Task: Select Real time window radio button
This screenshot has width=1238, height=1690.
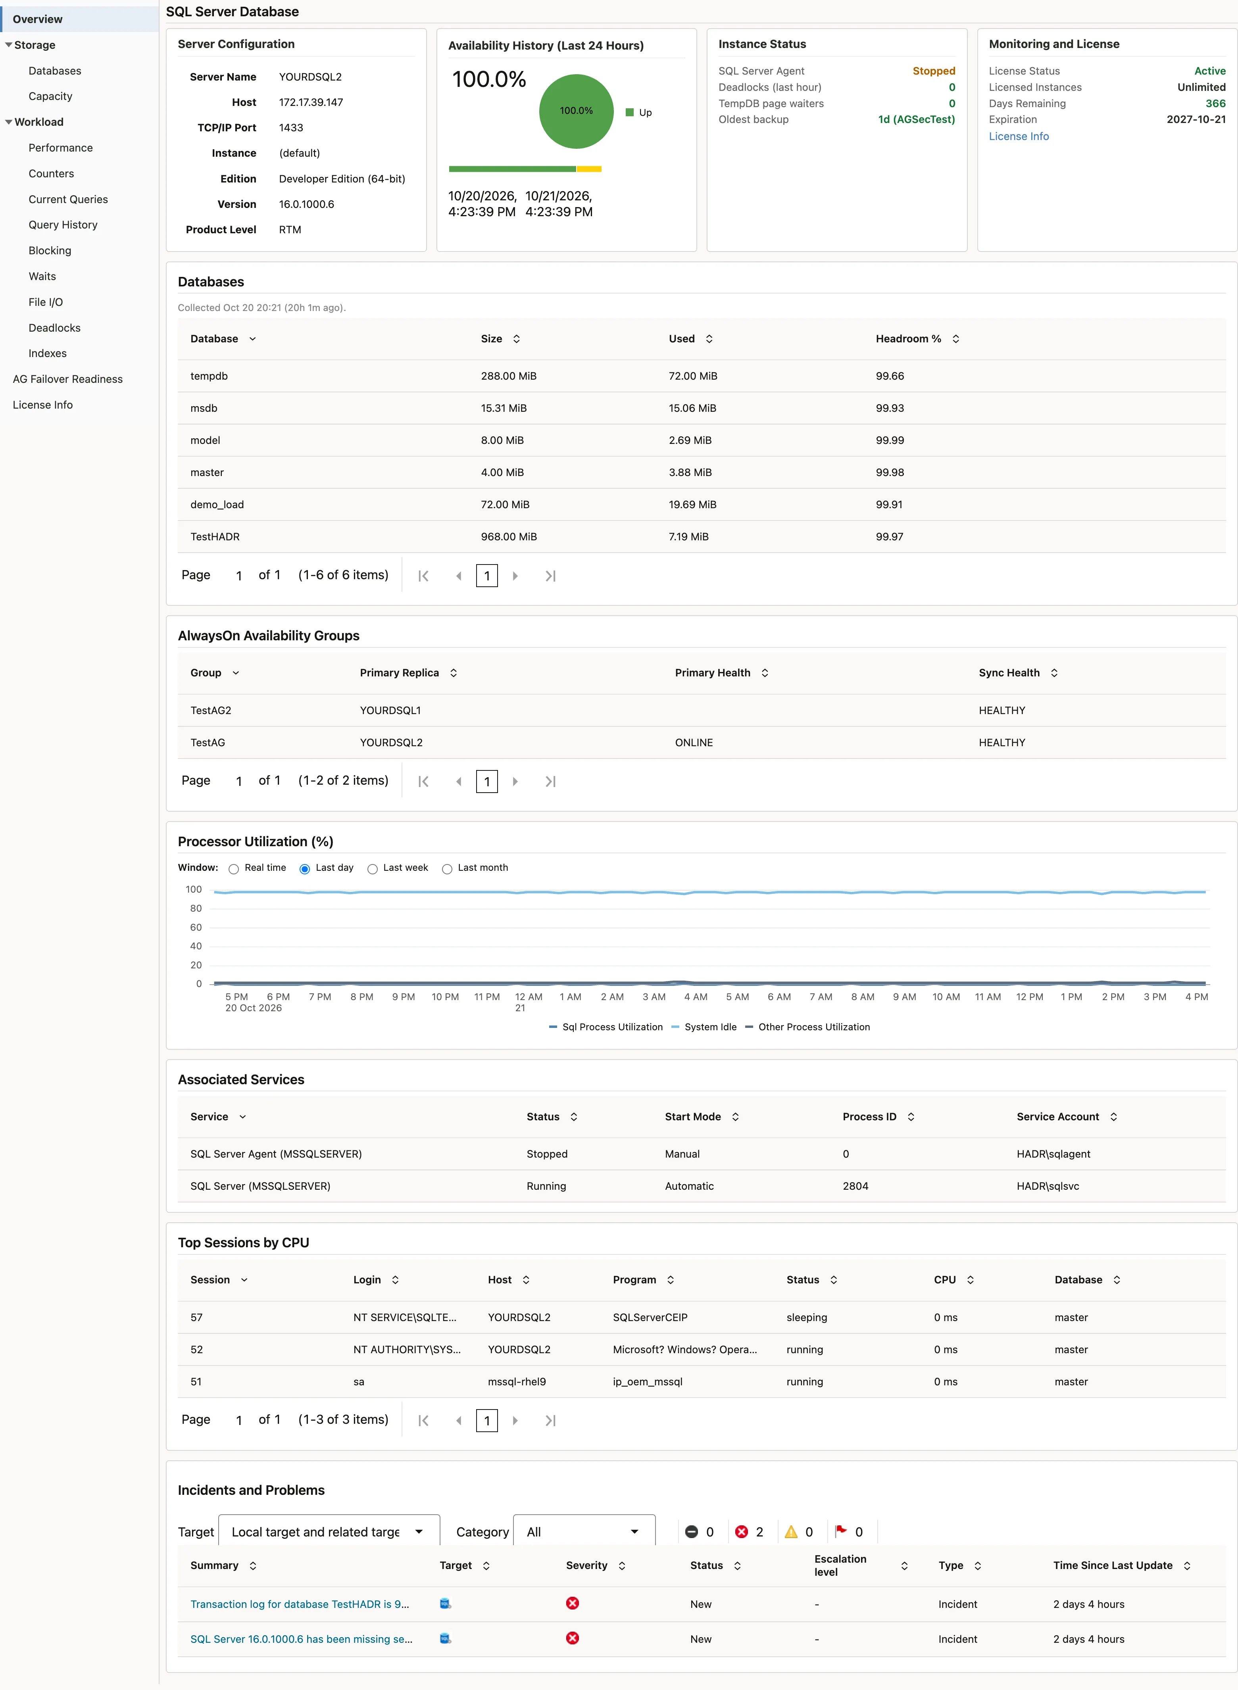Action: coord(234,868)
